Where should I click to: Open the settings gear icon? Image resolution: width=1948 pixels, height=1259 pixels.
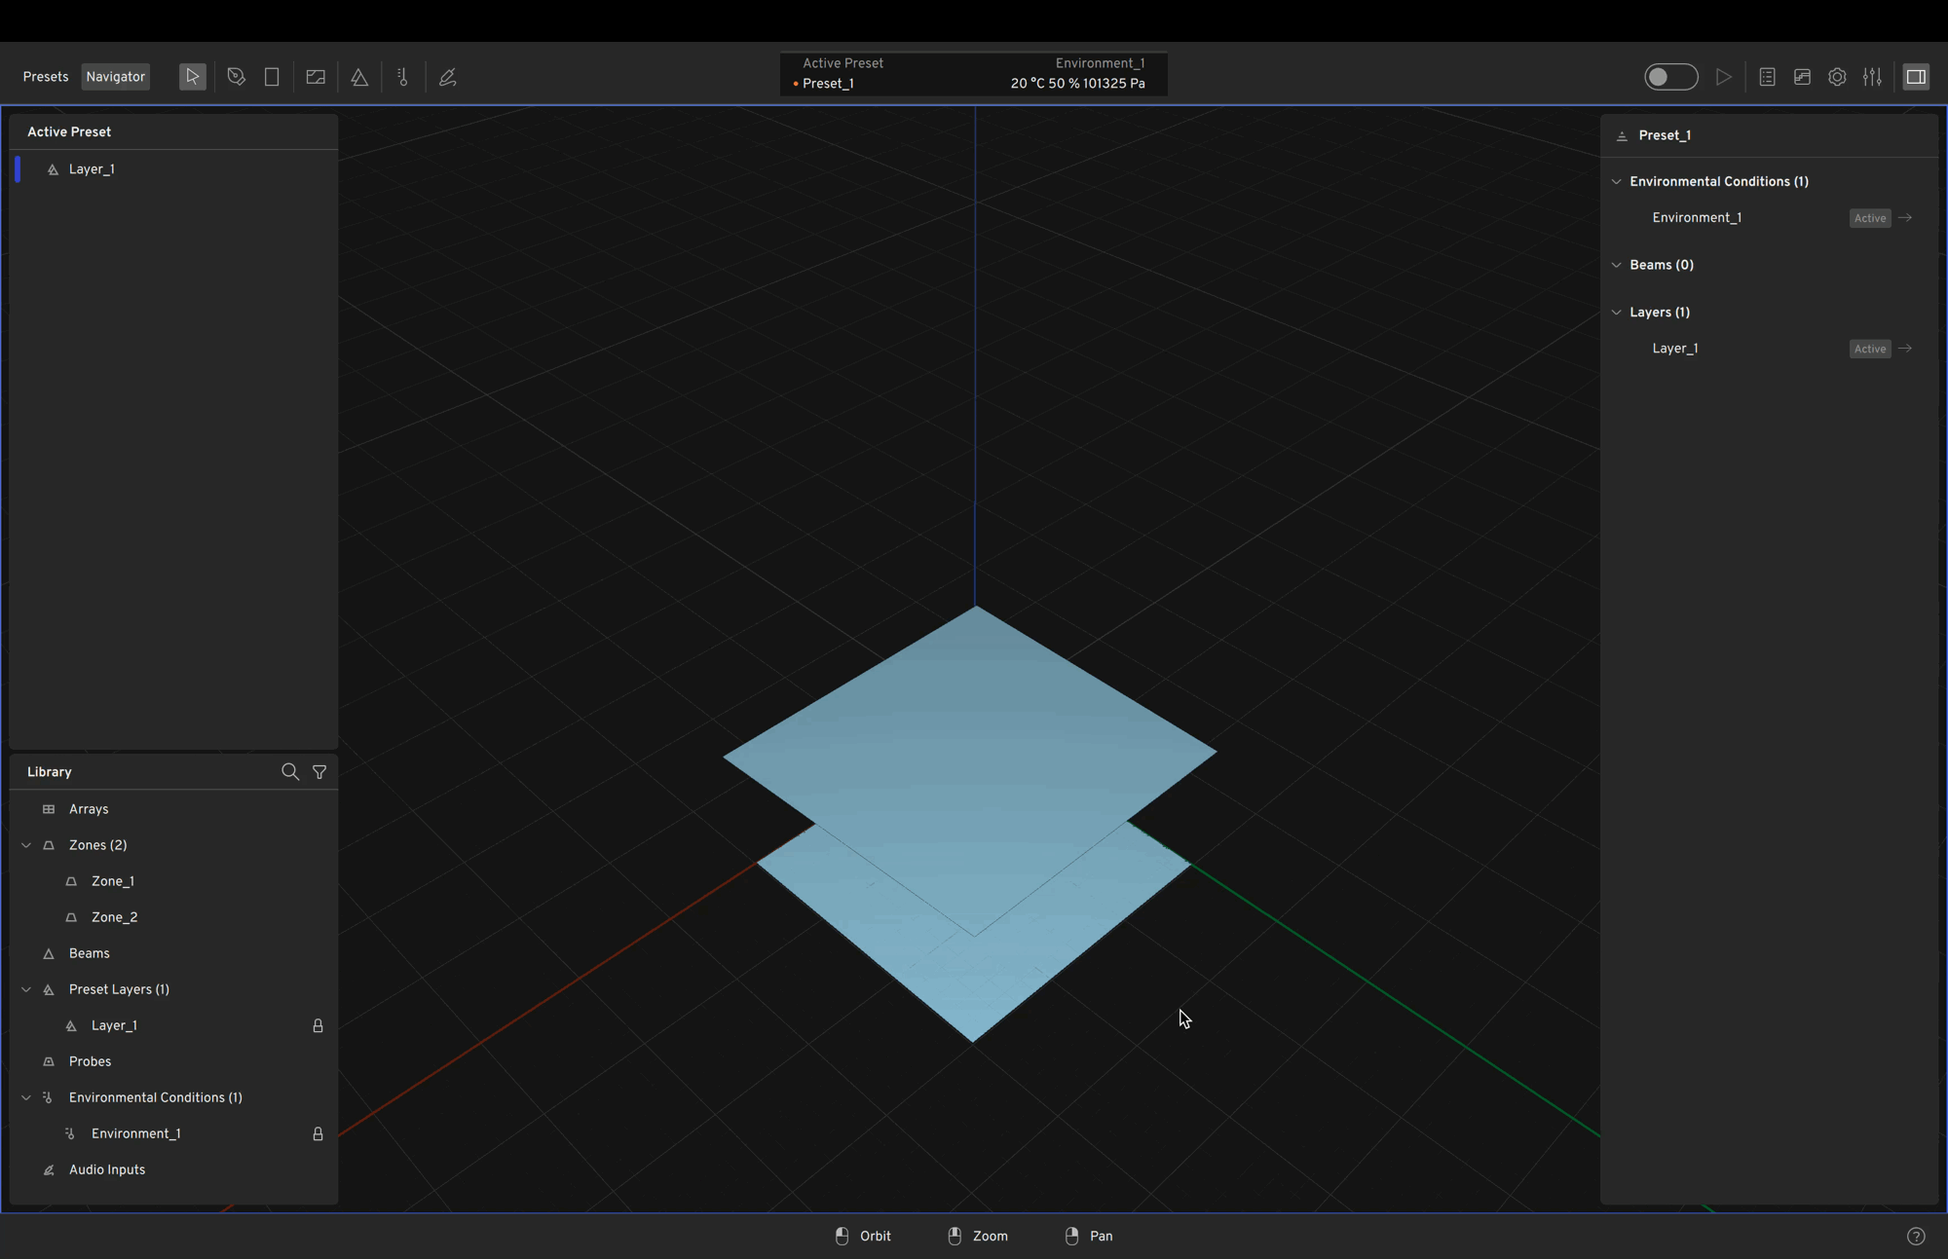pyautogui.click(x=1837, y=77)
